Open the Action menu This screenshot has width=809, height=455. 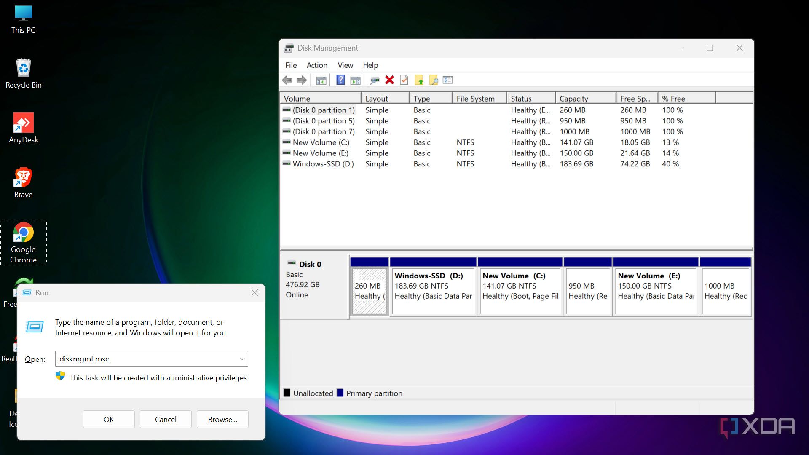317,65
